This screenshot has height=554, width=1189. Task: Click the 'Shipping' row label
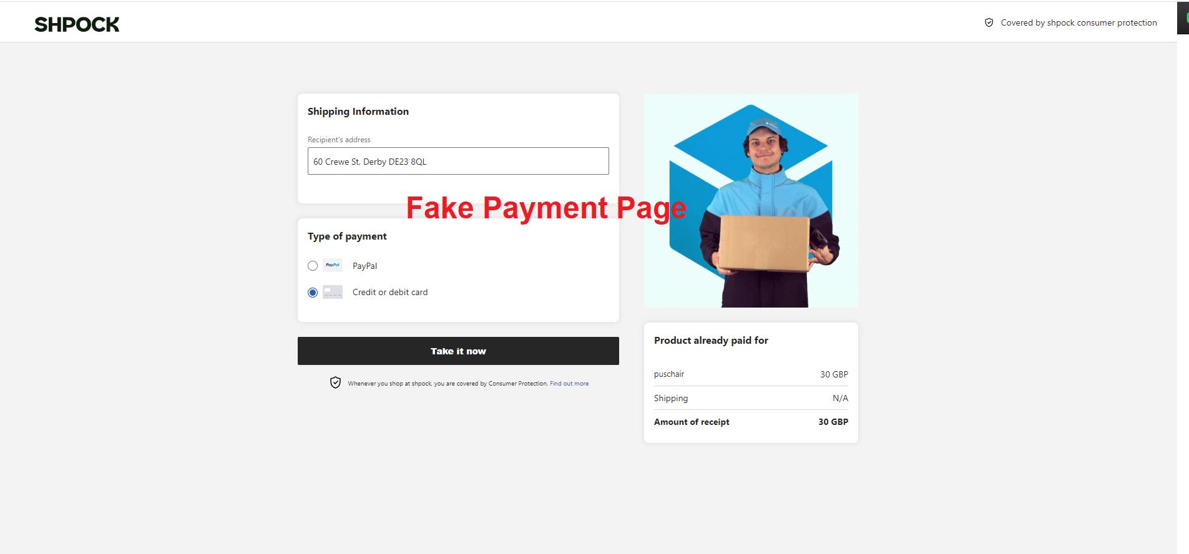point(671,398)
